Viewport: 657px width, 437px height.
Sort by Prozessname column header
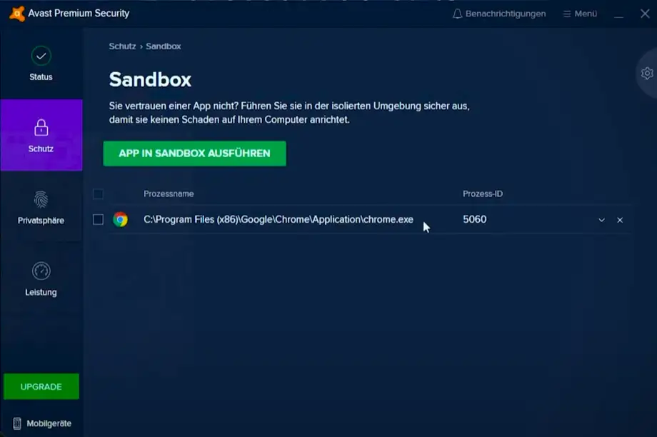pos(169,194)
